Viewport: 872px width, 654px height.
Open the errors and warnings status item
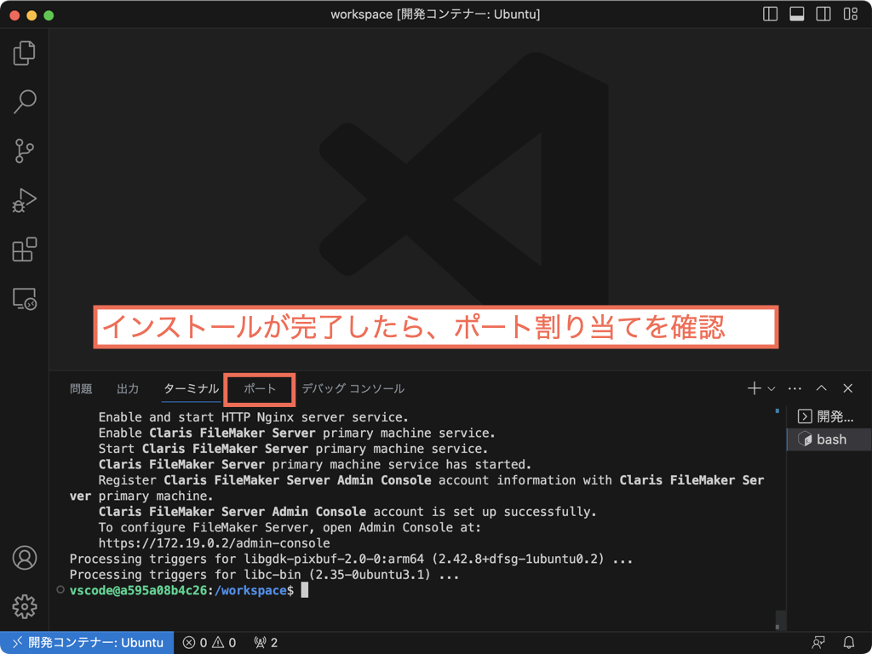[x=209, y=643]
